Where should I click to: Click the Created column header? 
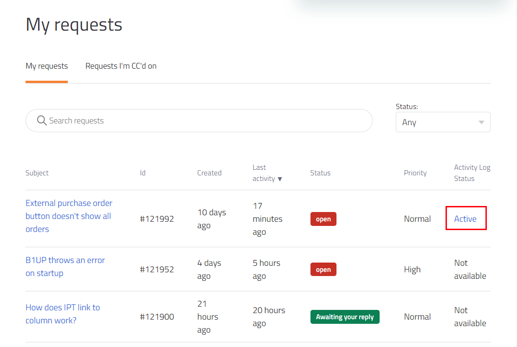pos(209,173)
